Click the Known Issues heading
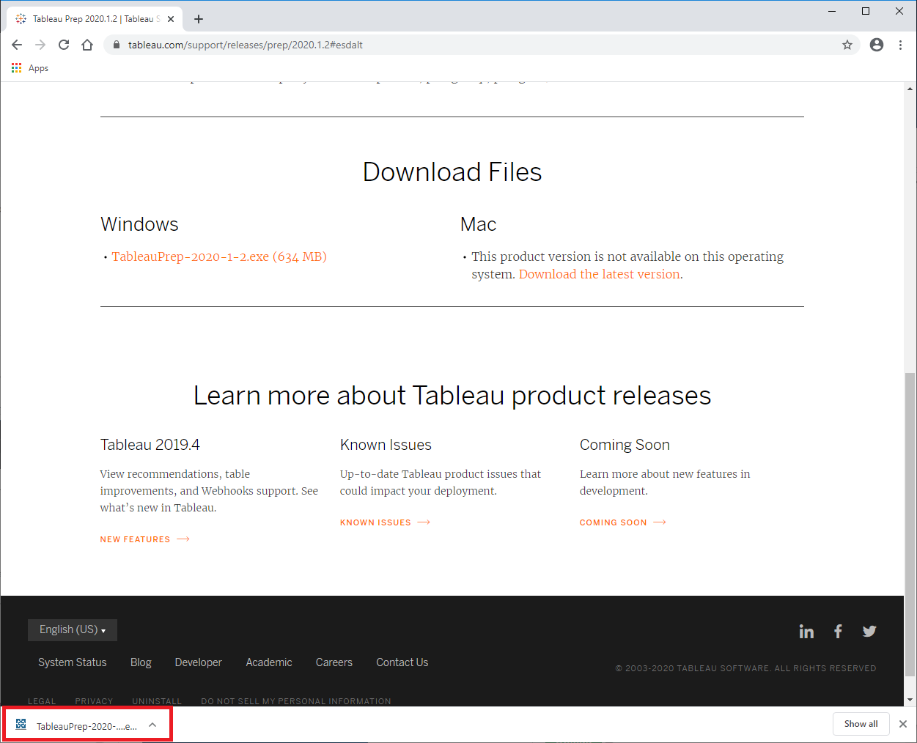Screen dimensions: 917x743 click(386, 445)
